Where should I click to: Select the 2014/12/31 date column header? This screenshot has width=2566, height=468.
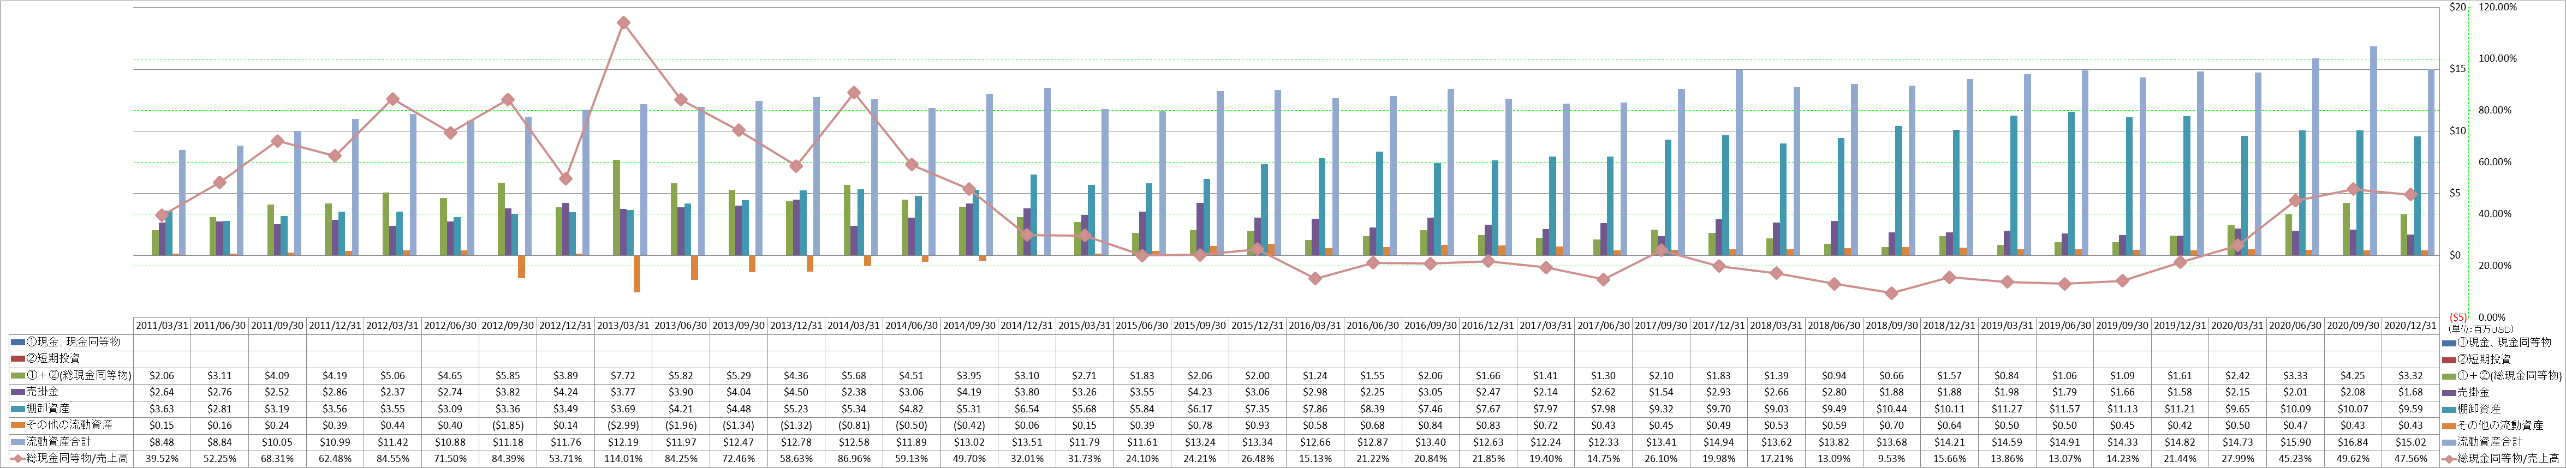click(1027, 325)
